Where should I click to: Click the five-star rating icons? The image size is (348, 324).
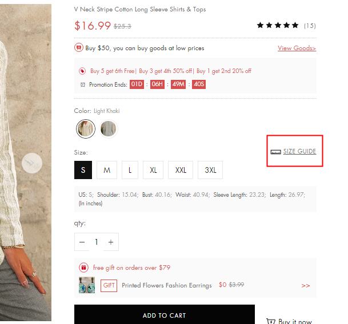coord(277,25)
